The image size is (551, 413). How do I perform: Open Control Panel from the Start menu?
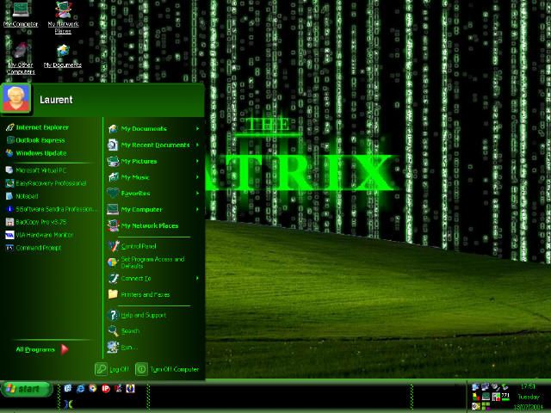click(x=132, y=246)
